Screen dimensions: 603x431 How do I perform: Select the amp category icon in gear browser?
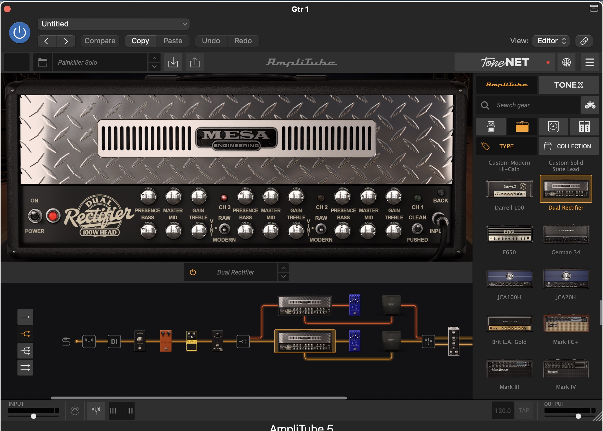[x=522, y=127]
